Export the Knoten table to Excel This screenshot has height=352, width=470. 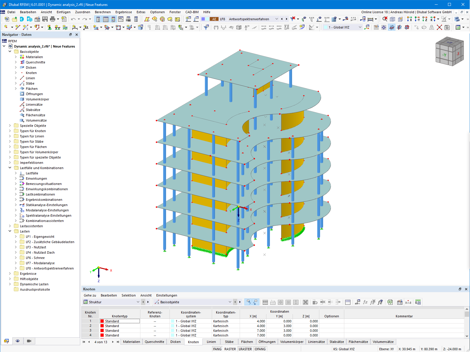390,302
